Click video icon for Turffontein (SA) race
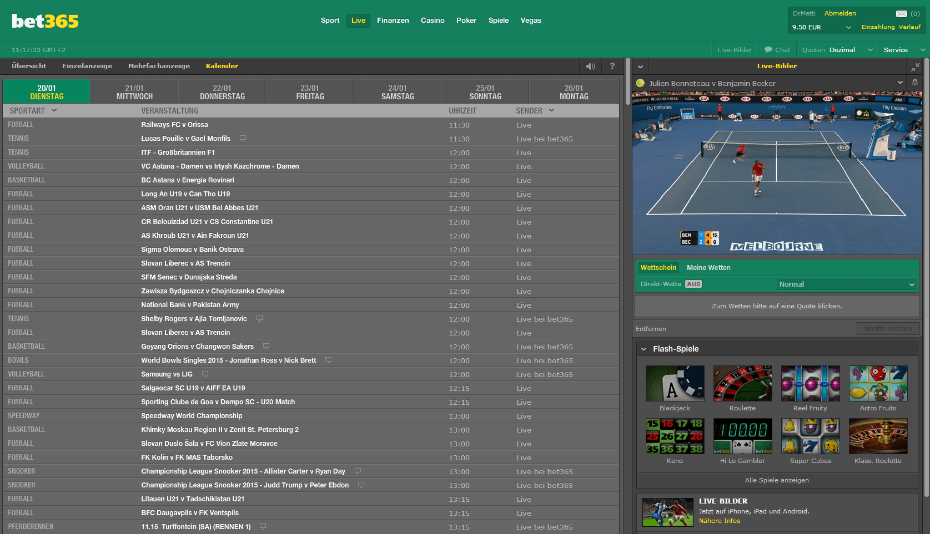Screen dimensions: 930x534 (263, 527)
